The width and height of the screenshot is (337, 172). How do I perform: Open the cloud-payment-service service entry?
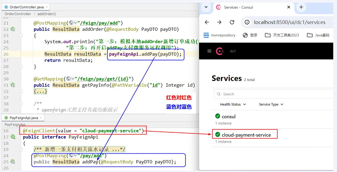(x=246, y=135)
